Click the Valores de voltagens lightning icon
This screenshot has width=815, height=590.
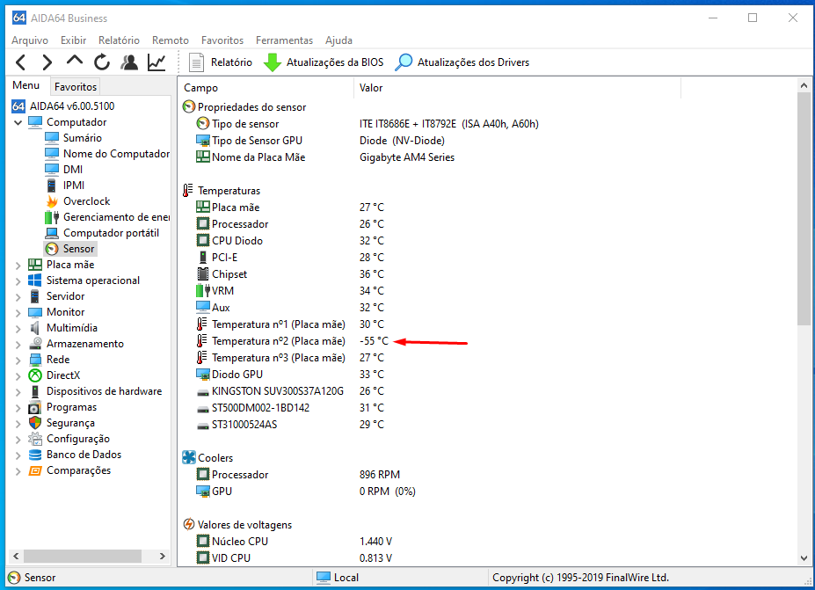[x=189, y=525]
